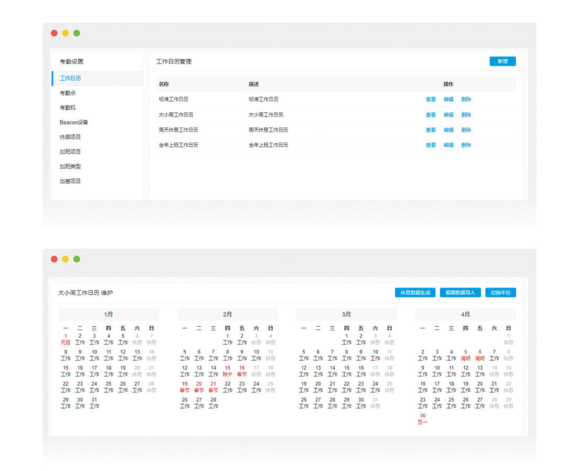Edit the 大小周工作日历 row via 编辑
Screen dimensions: 577x471
pos(448,115)
